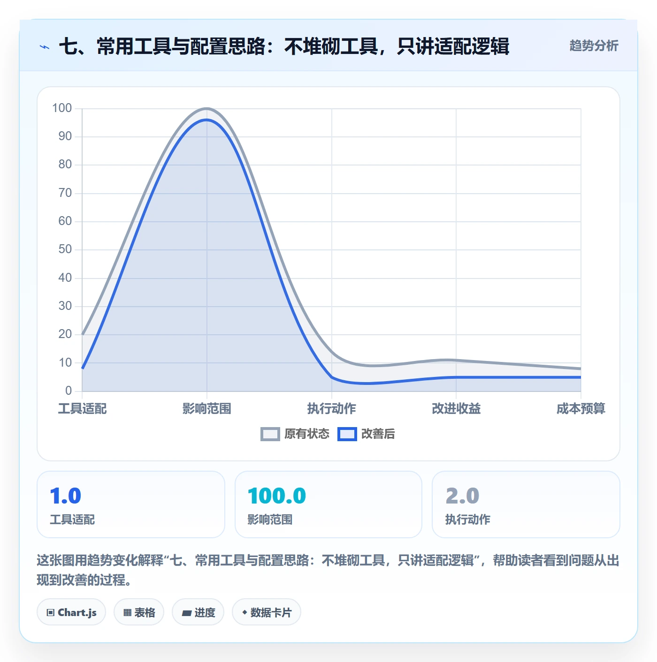Click the 执行动作 x-axis label

(x=332, y=409)
